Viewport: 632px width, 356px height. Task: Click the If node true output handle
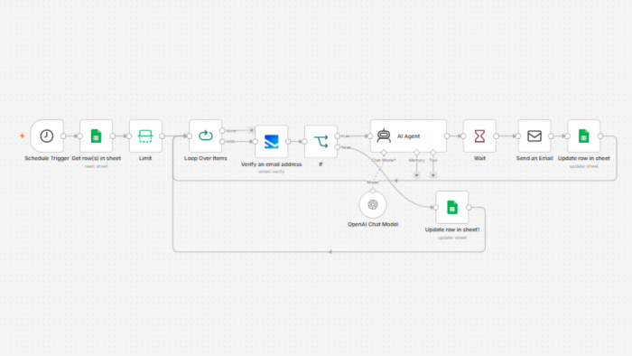click(338, 136)
